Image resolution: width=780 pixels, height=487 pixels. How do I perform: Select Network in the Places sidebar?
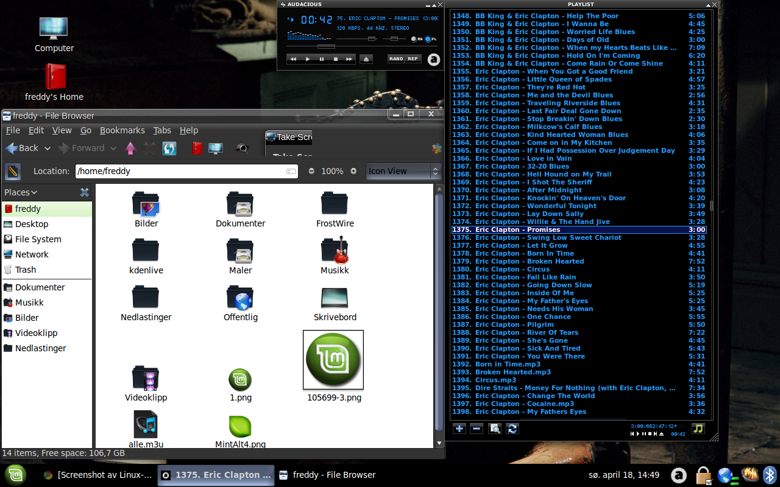(47, 254)
